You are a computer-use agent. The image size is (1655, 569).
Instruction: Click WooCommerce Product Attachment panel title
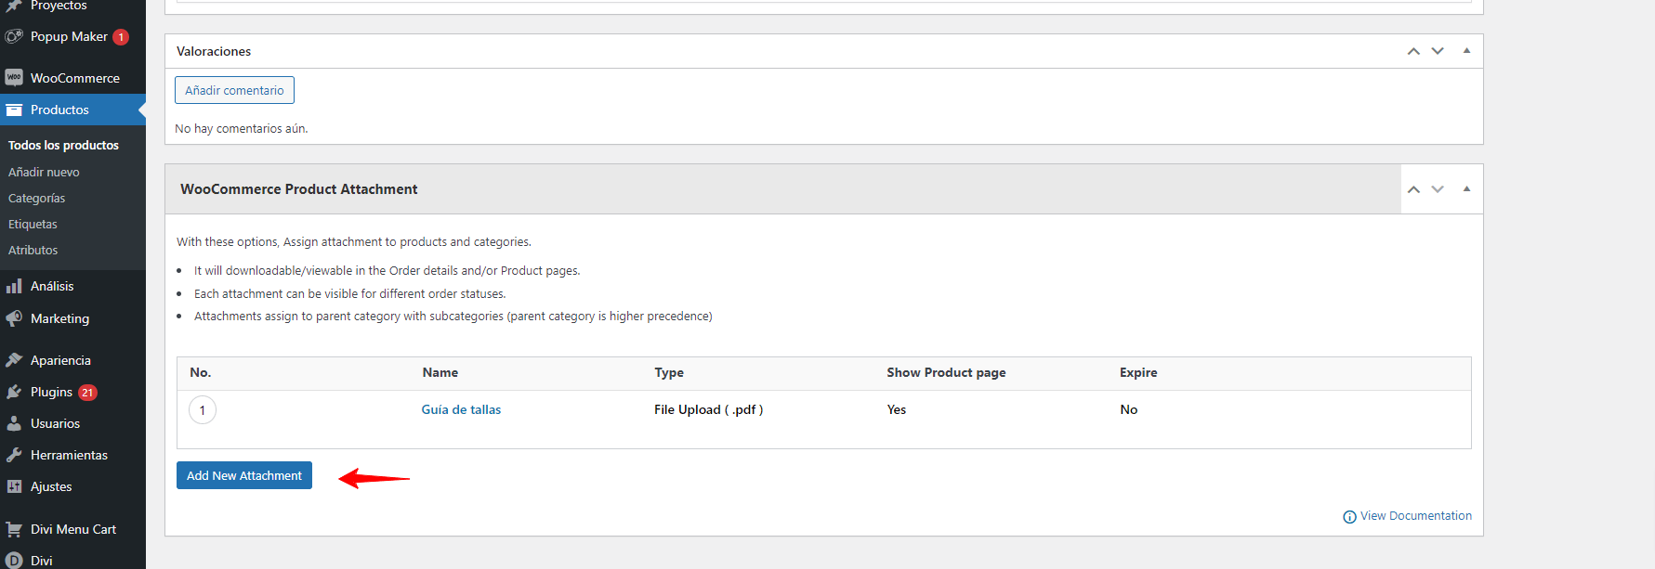point(299,189)
